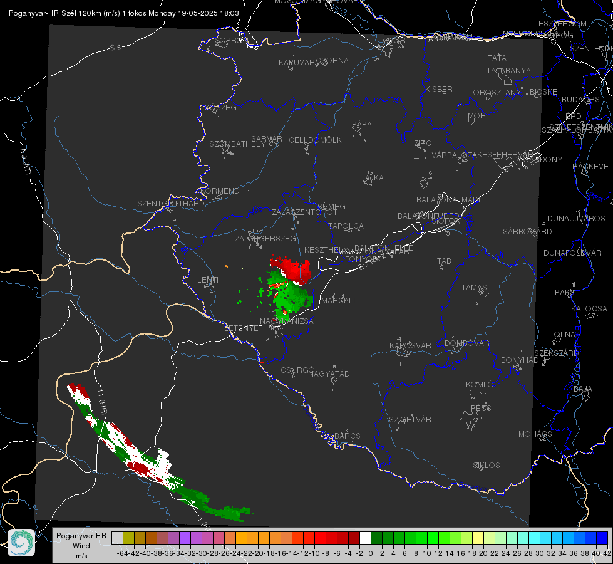Click the MOHÁCS label
613x564 pixels.
(535, 434)
